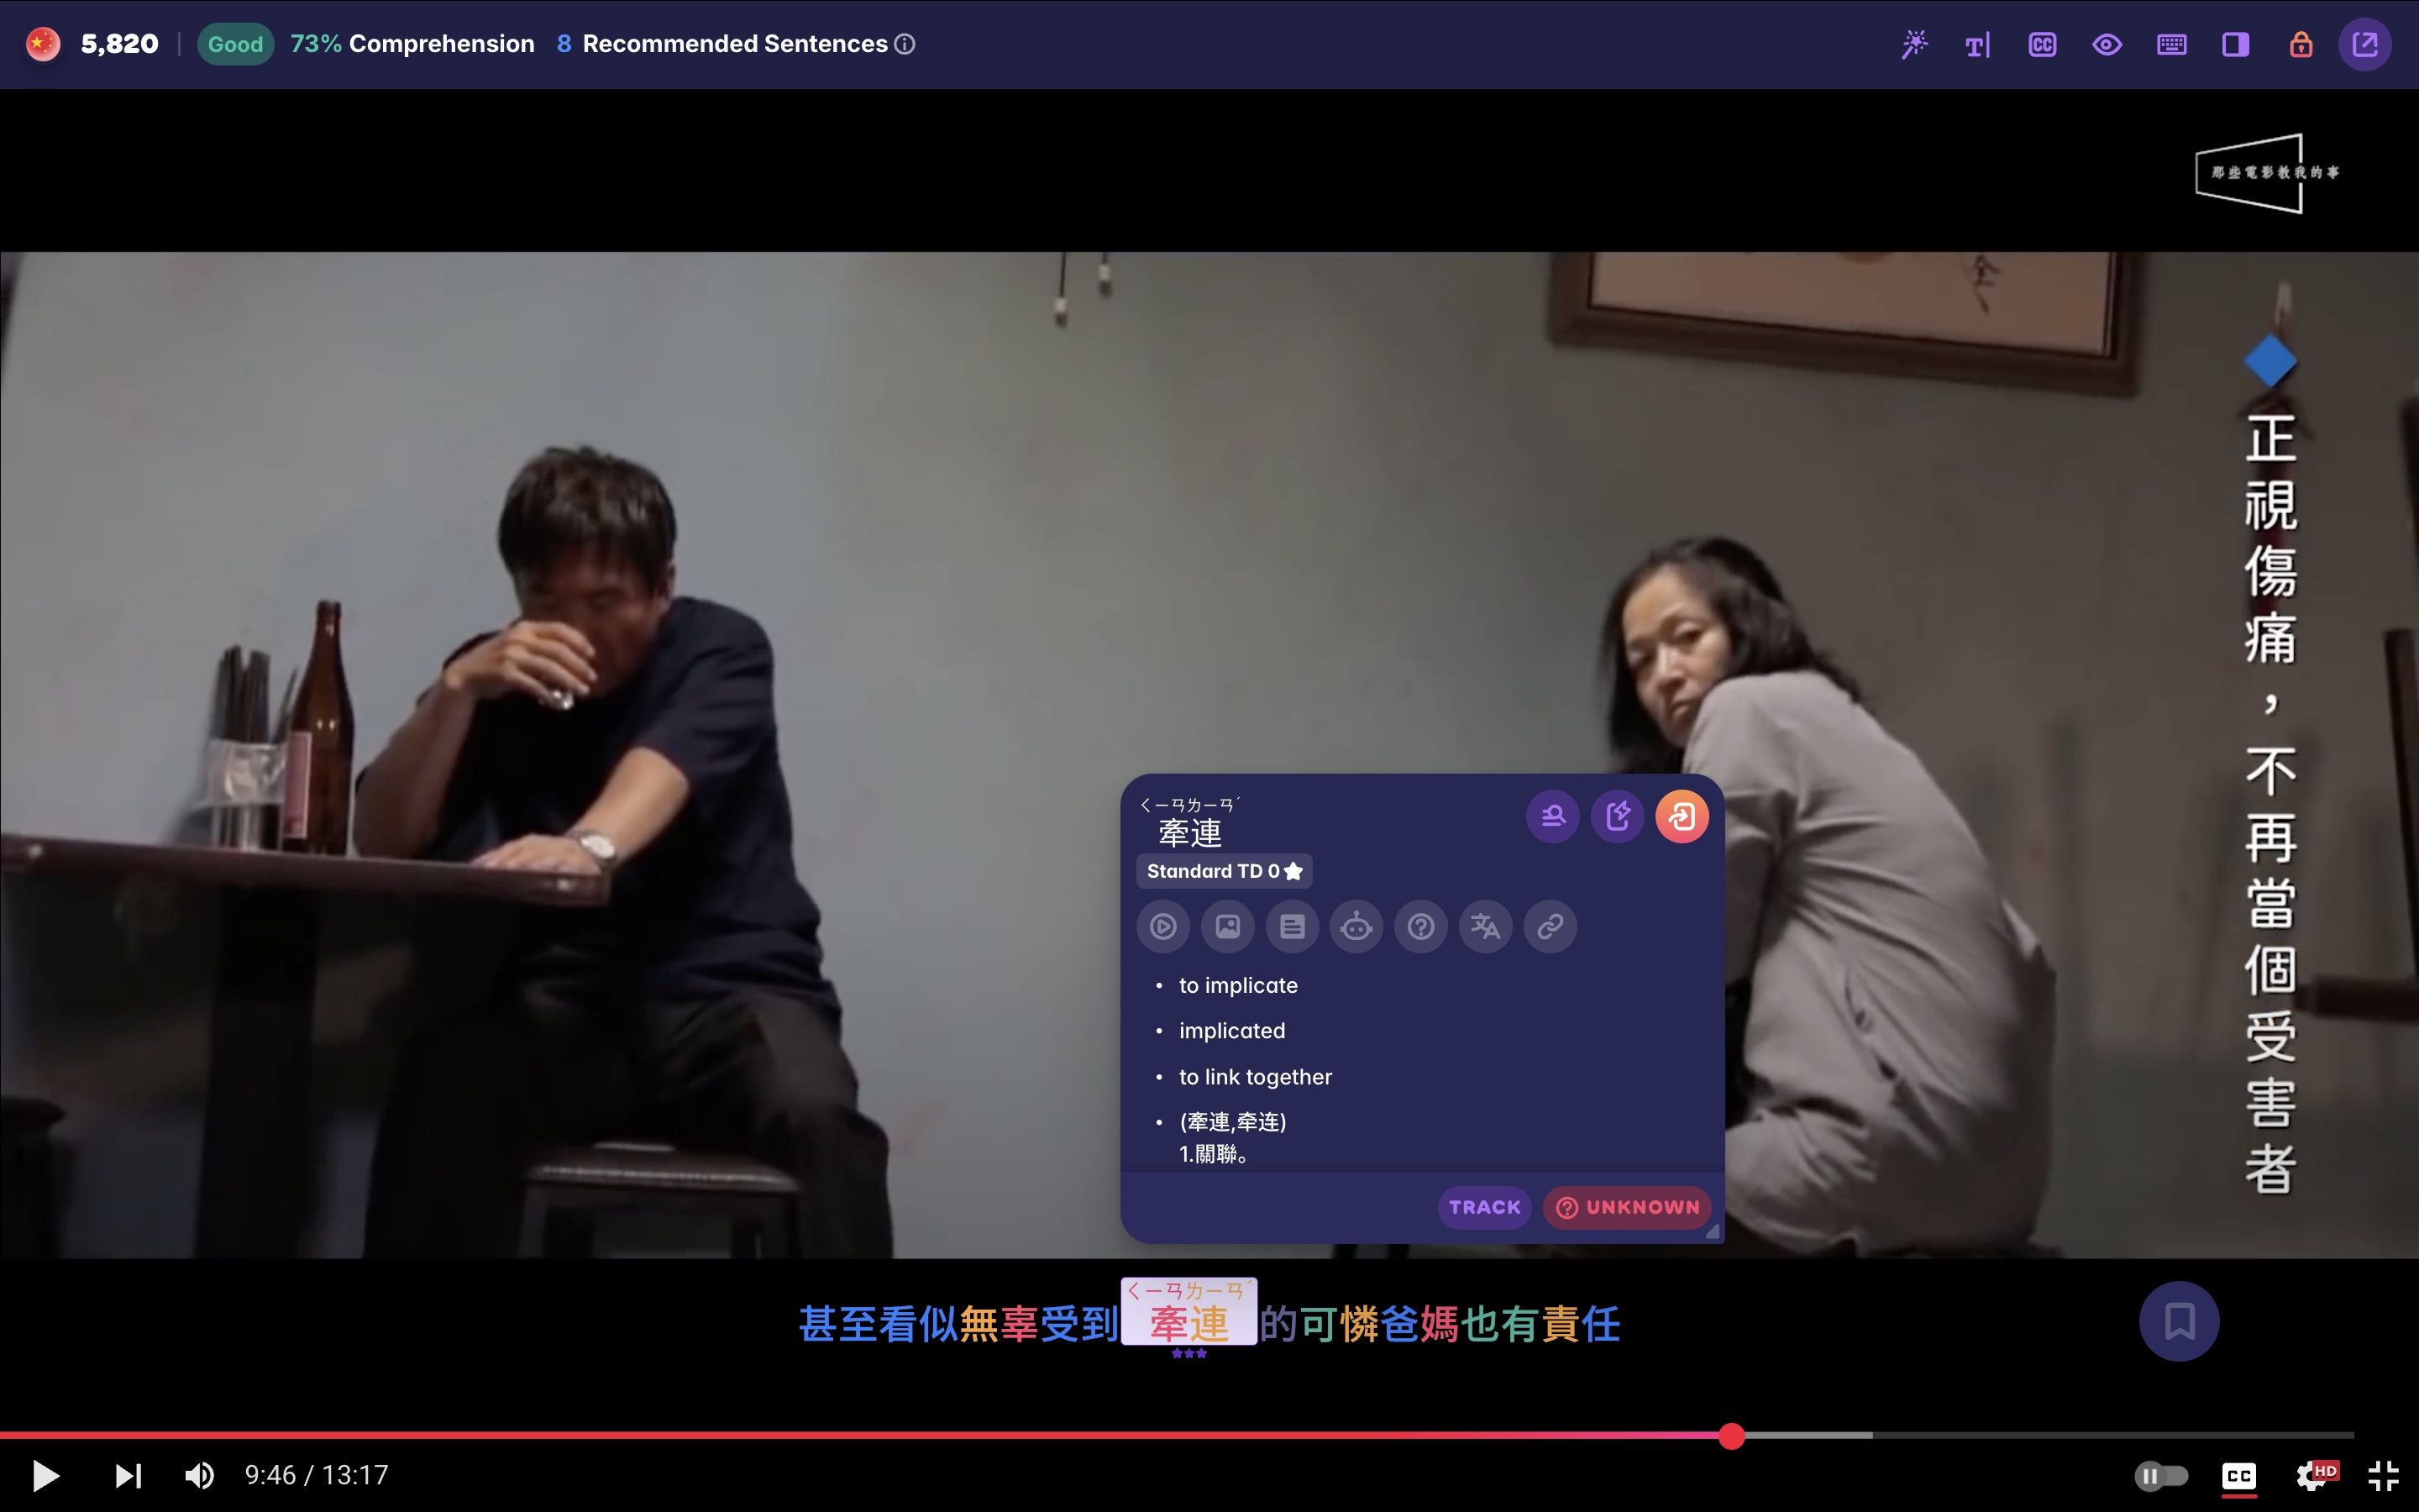Copy the dictionary link for the word
Viewport: 2419px width, 1512px height.
click(1550, 926)
